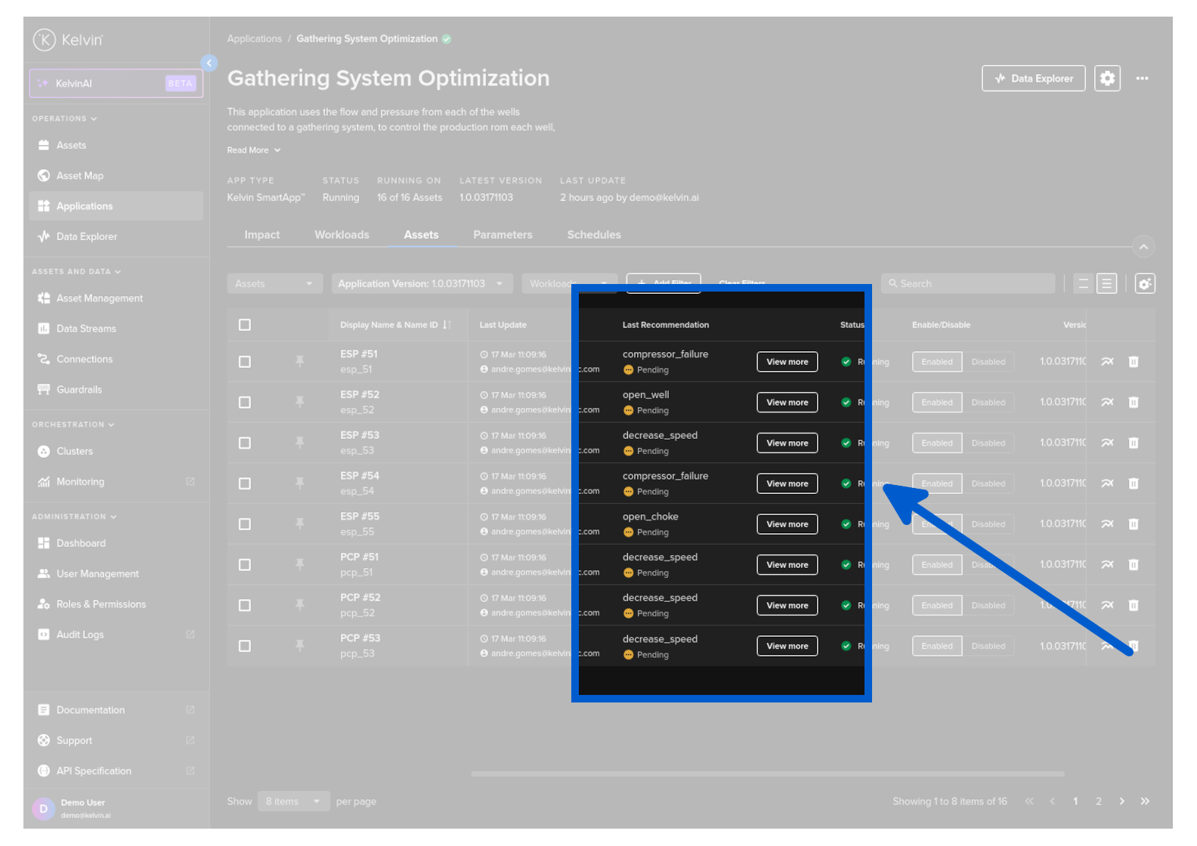Image resolution: width=1197 pixels, height=846 pixels.
Task: Click the Search input field
Action: click(x=971, y=284)
